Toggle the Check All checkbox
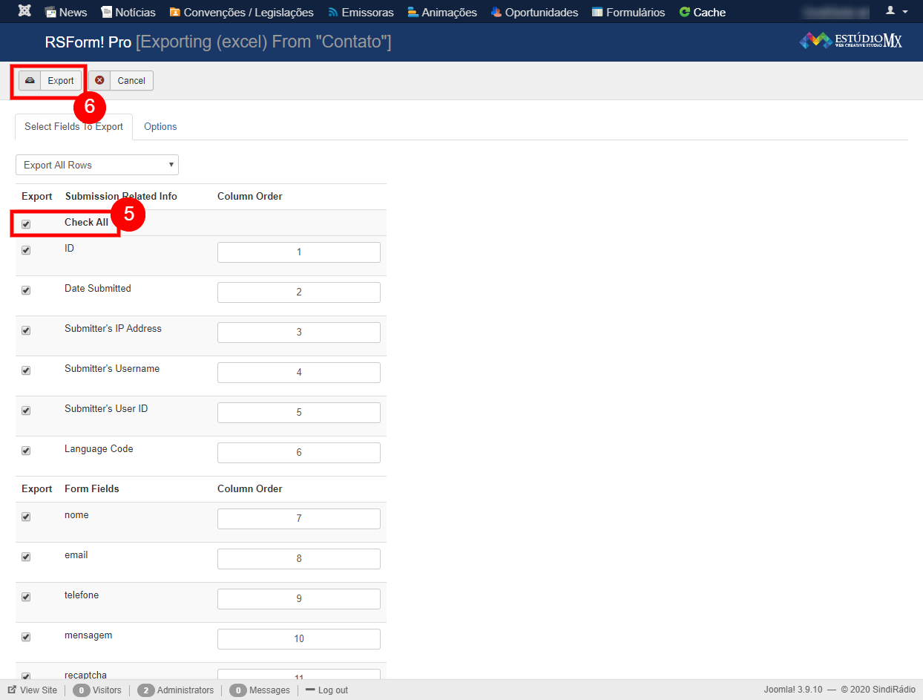This screenshot has height=700, width=923. pos(26,223)
